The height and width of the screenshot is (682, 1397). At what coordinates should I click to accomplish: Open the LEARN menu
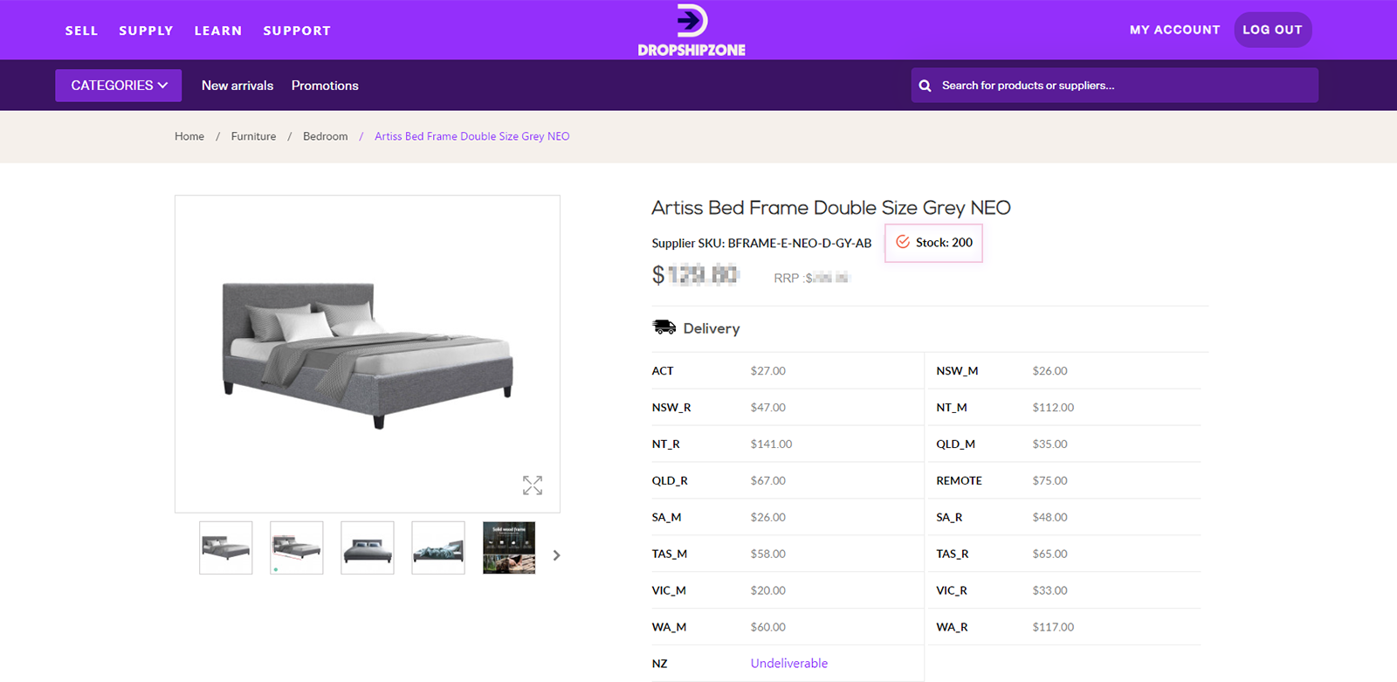click(x=218, y=31)
